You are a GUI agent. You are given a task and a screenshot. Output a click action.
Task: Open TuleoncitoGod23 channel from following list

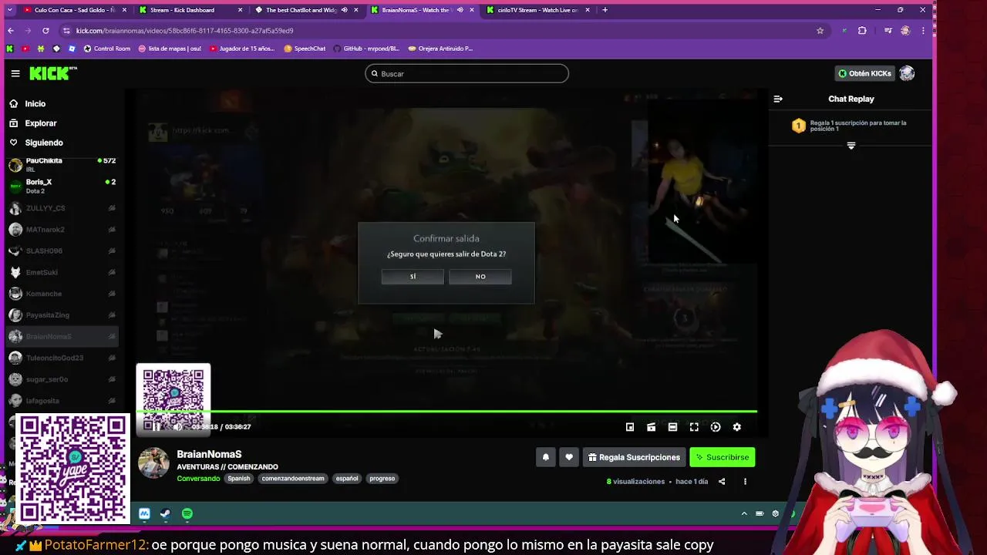click(62, 358)
